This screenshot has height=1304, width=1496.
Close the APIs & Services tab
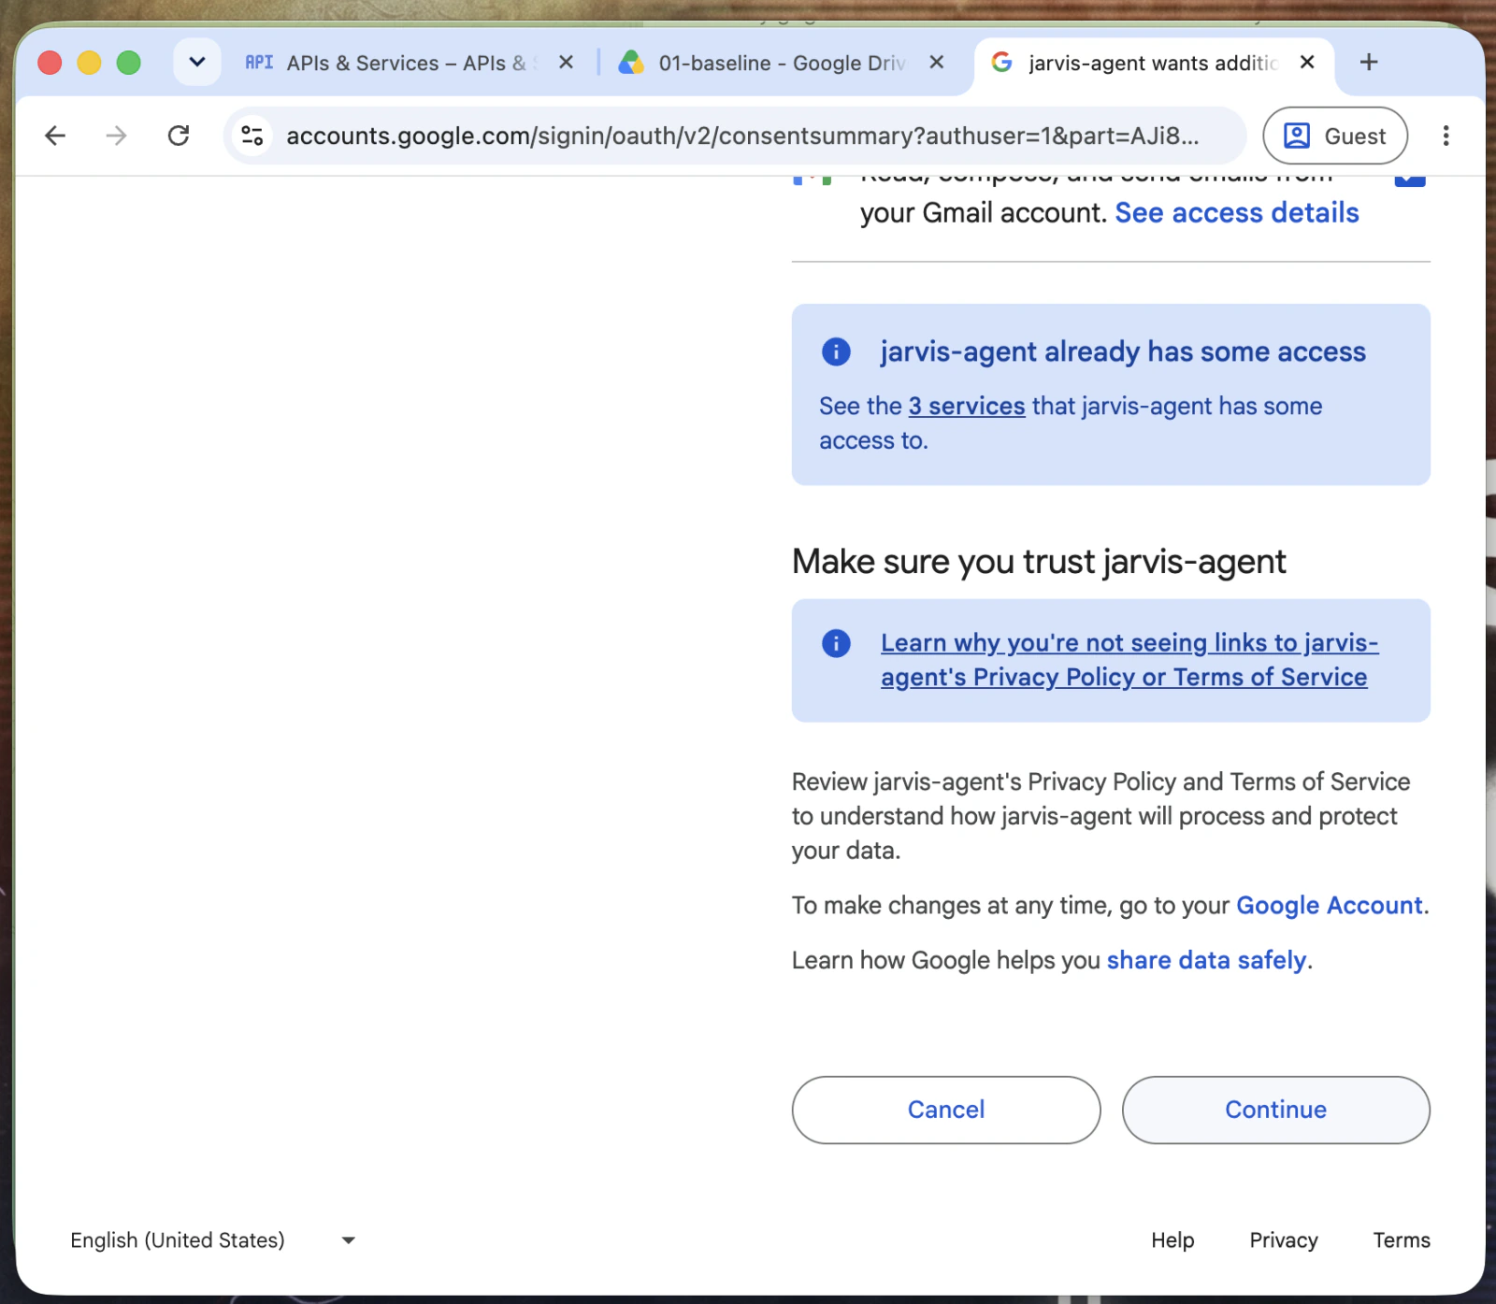[x=566, y=63]
